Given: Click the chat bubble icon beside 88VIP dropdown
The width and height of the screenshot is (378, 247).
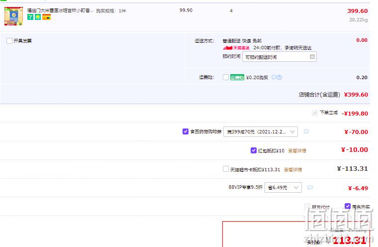Looking at the screenshot, I should (x=310, y=188).
